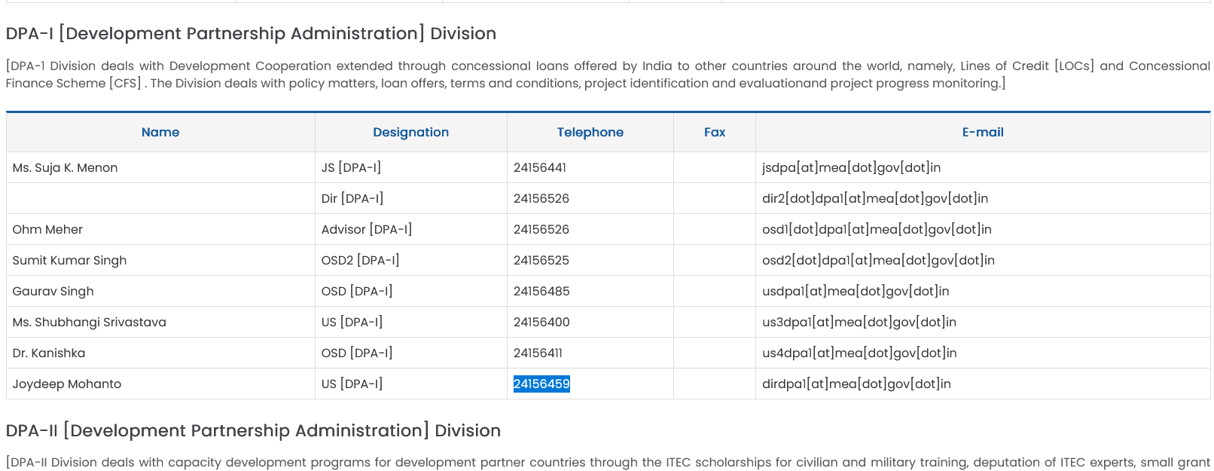
Task: Click Joydeep Mohanto's name cell
Action: [67, 384]
